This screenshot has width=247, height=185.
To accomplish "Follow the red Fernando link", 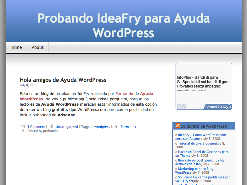I will 124,93.
